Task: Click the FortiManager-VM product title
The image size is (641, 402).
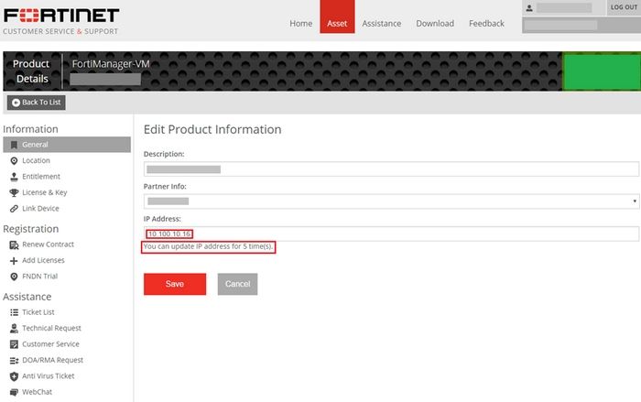Action: click(x=111, y=64)
